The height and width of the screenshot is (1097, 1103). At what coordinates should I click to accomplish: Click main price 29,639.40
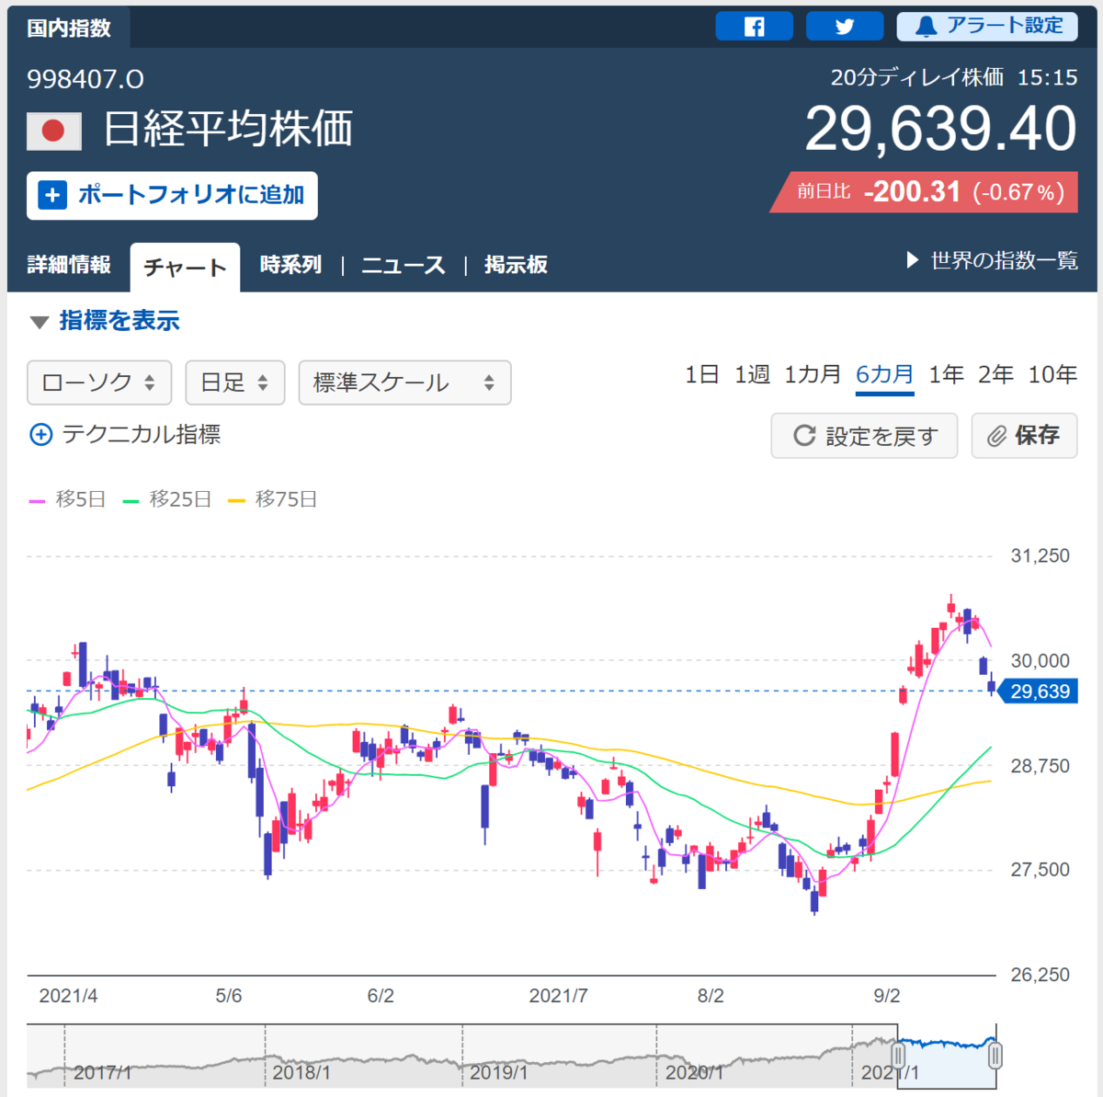click(940, 129)
